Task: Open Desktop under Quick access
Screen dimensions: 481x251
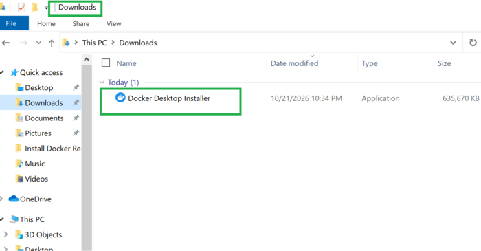Action: click(39, 88)
